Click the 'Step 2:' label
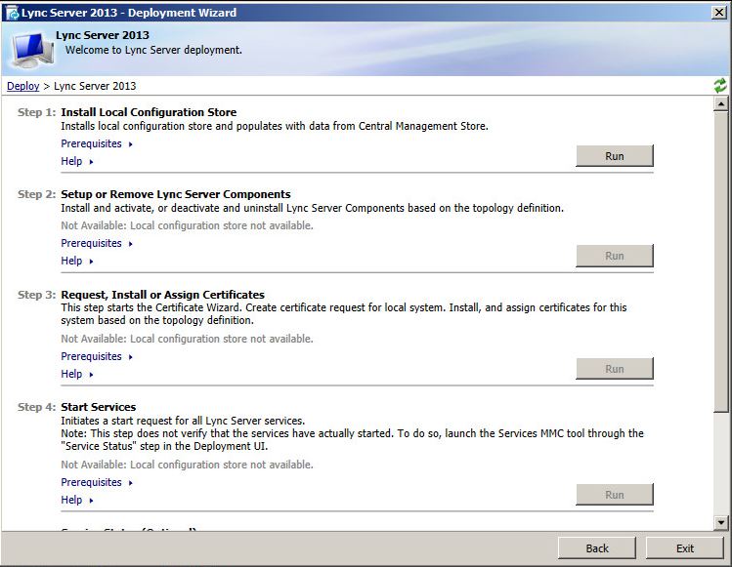The image size is (732, 567). coord(36,194)
